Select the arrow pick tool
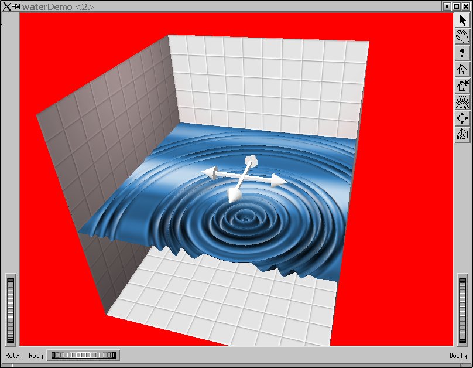The image size is (473, 368). pyautogui.click(x=462, y=20)
